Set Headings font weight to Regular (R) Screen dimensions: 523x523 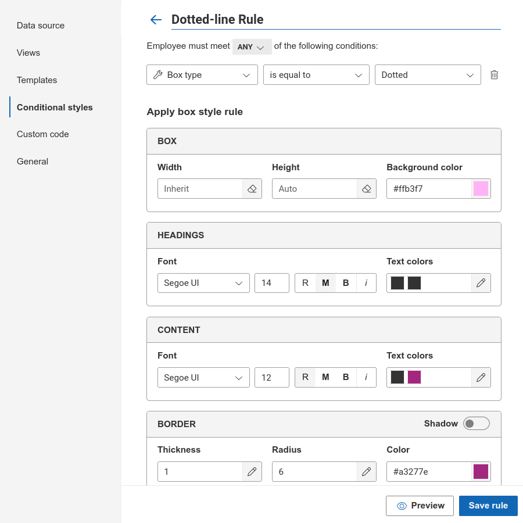(305, 283)
